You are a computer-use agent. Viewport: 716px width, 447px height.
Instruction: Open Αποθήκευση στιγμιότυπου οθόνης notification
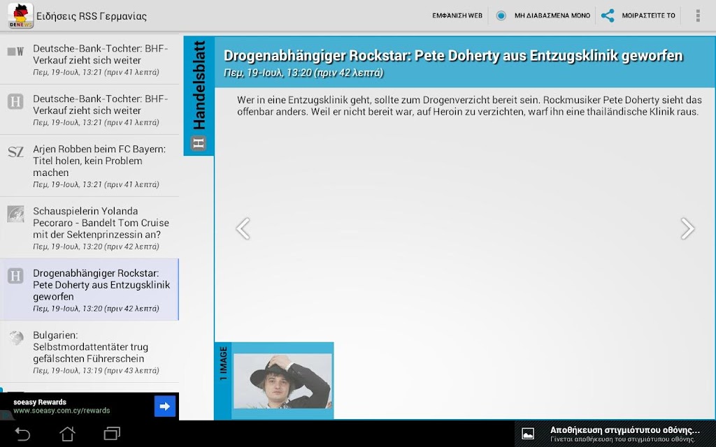(x=615, y=434)
